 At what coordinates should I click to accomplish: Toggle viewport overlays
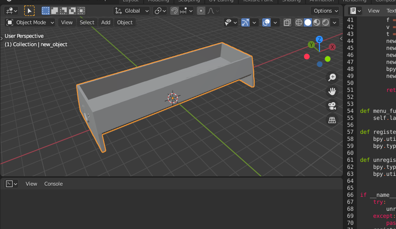point(266,22)
